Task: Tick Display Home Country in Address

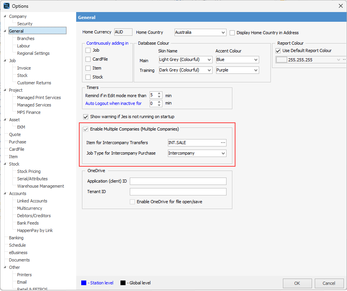Action: (x=232, y=33)
